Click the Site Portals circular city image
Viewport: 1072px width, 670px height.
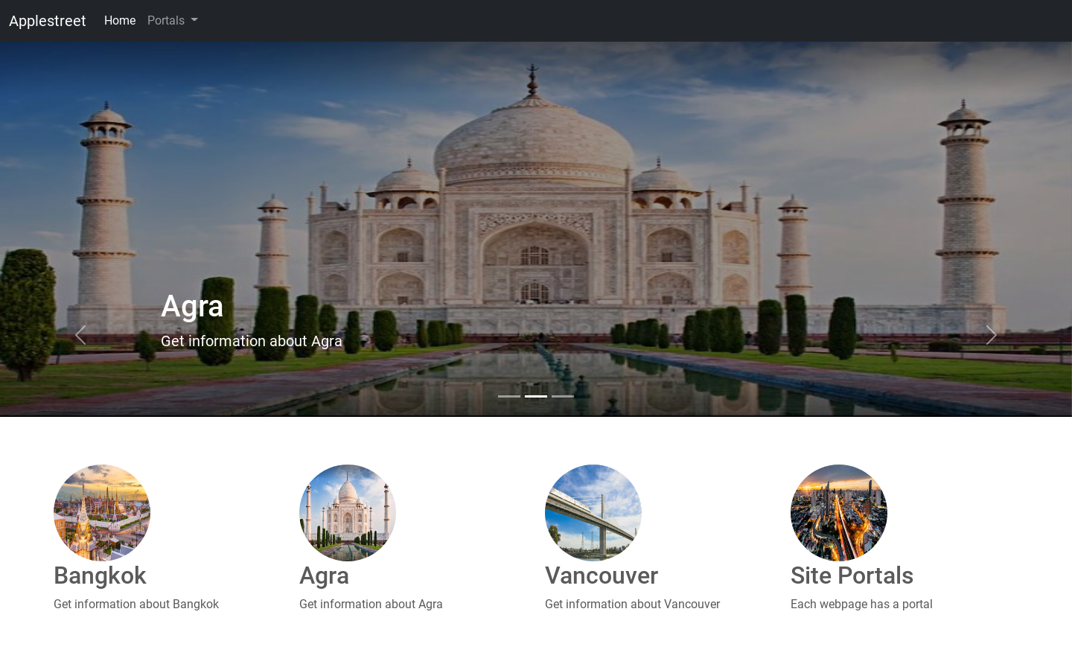click(x=839, y=513)
